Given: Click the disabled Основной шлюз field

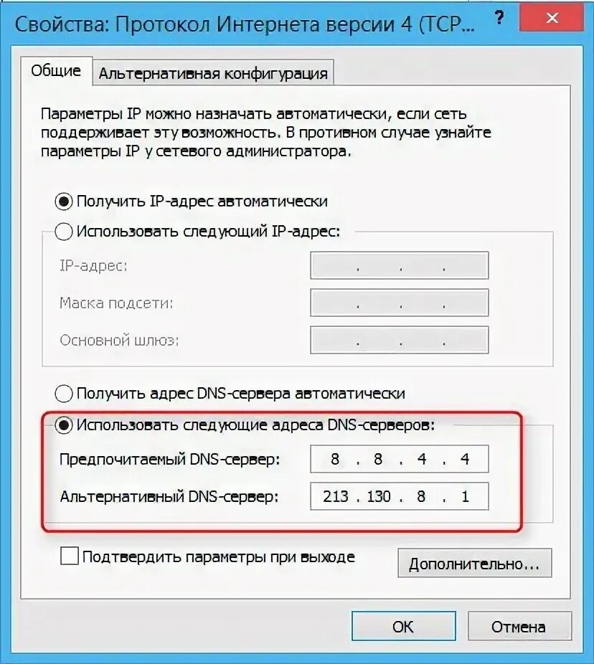Looking at the screenshot, I should pyautogui.click(x=400, y=340).
